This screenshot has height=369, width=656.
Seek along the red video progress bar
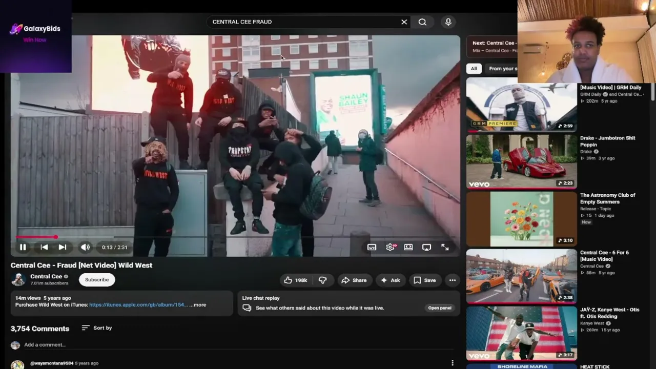235,237
